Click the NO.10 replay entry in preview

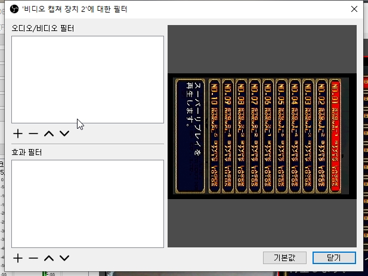tap(214, 136)
